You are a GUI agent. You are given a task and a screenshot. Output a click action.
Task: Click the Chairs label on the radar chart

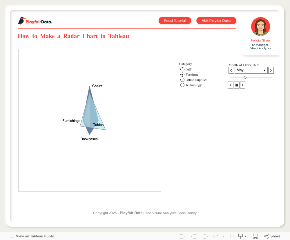(x=97, y=86)
